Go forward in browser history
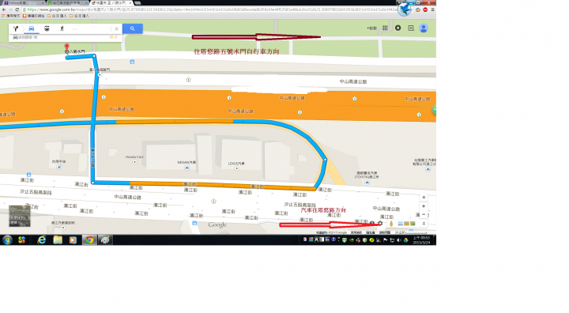 click(x=10, y=9)
